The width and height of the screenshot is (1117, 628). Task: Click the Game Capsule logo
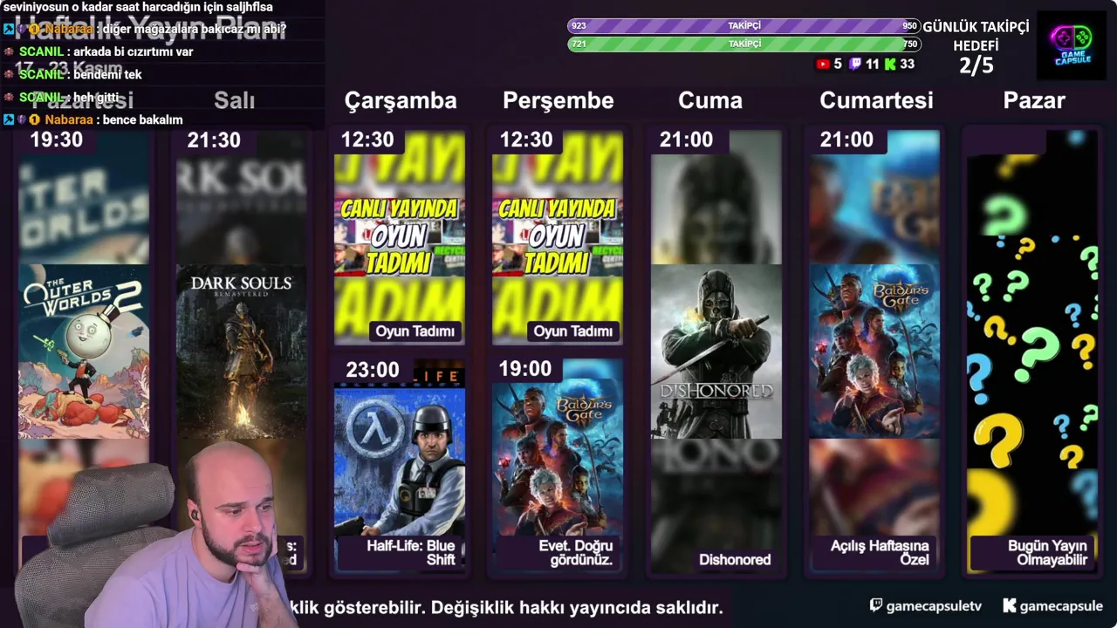click(x=1071, y=44)
